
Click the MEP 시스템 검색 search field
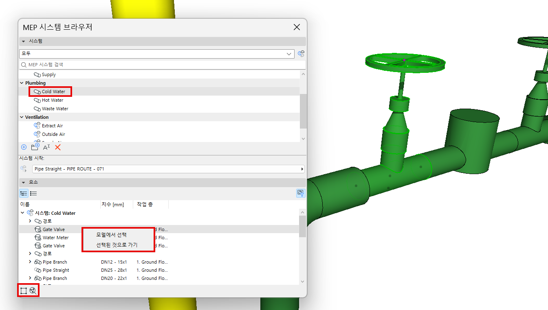[162, 65]
